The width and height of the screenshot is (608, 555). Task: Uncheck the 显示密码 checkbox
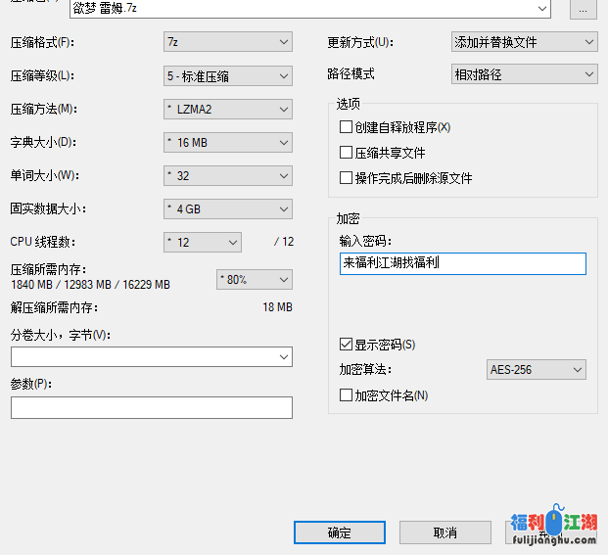point(346,345)
